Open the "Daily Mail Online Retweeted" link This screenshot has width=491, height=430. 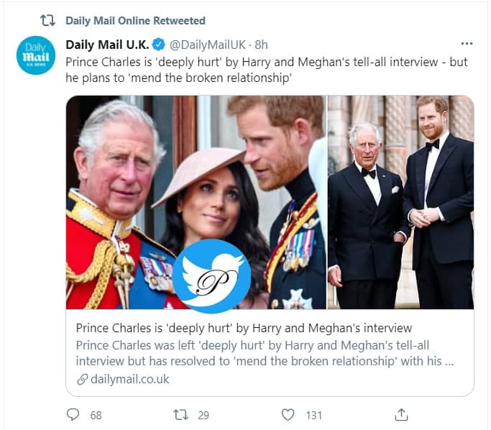(135, 21)
